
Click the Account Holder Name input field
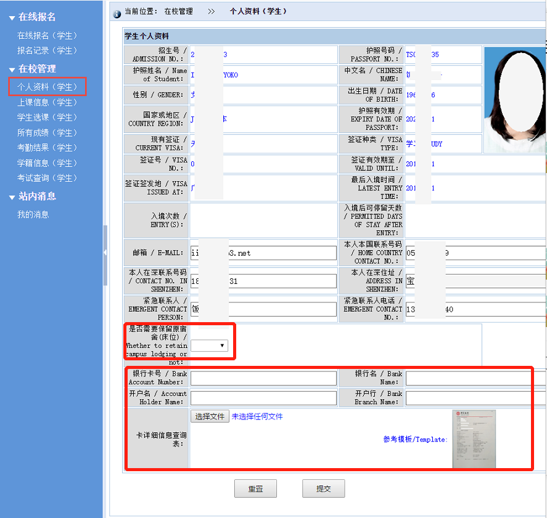(263, 398)
